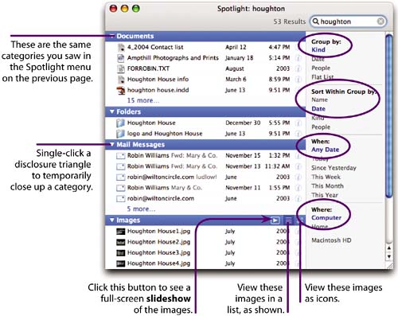Sort within group by People
Screen dimensions: 398x316
click(x=321, y=127)
